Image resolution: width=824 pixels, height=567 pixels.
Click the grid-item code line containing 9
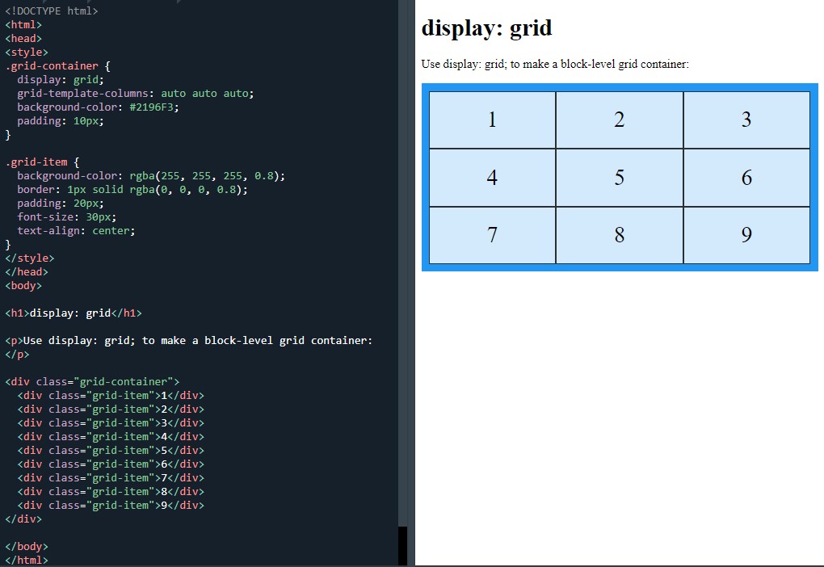coord(111,505)
